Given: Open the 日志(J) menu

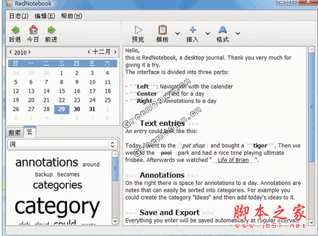Looking at the screenshot, I should point(19,16).
